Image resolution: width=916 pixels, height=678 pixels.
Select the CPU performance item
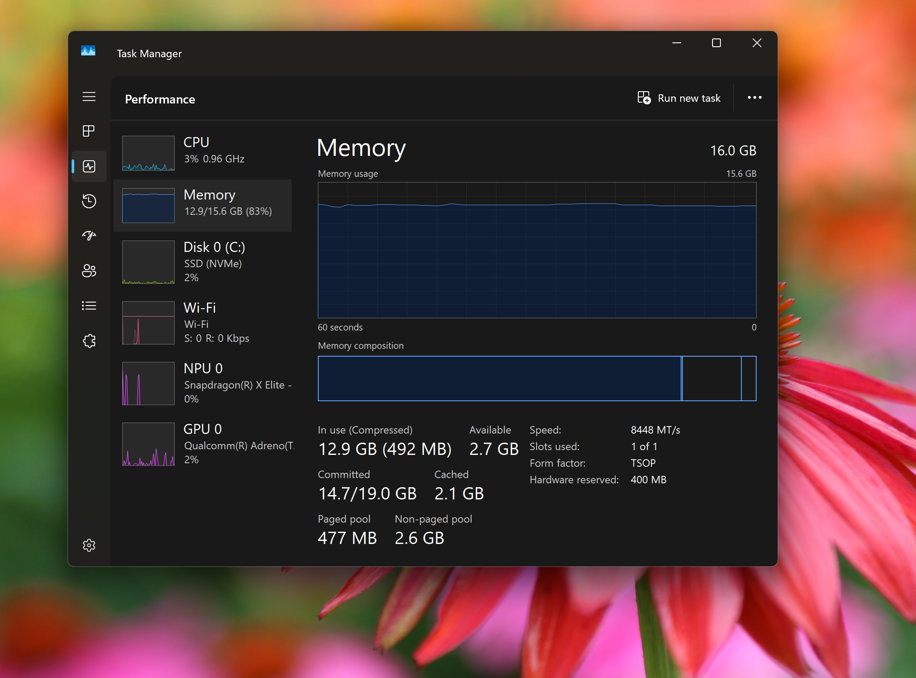click(203, 152)
